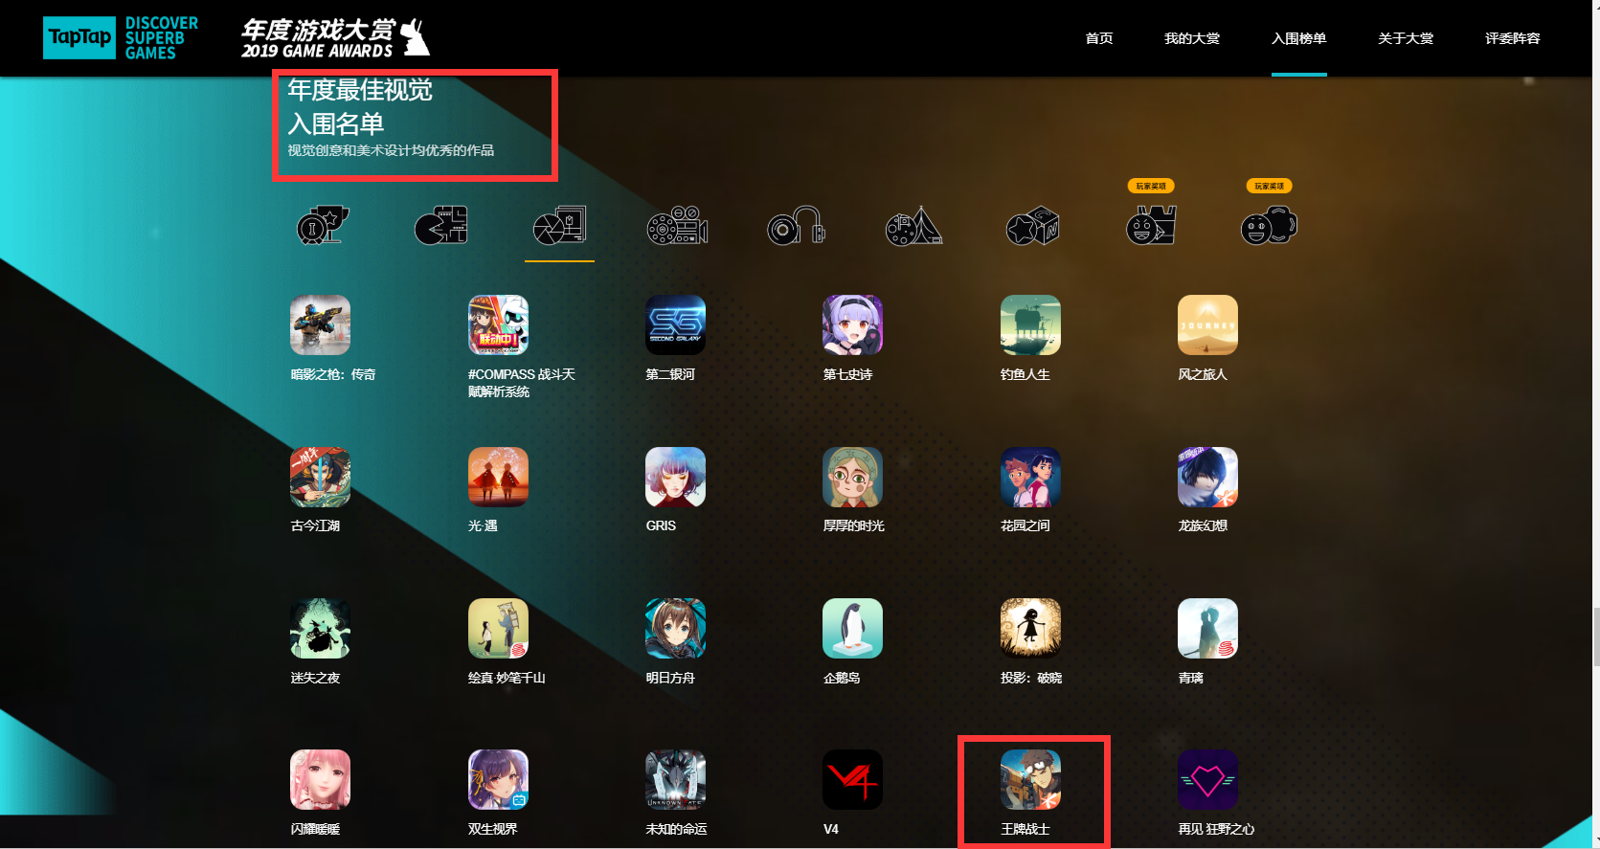
Task: Open the 迷失之夜 game icon
Action: pos(320,629)
